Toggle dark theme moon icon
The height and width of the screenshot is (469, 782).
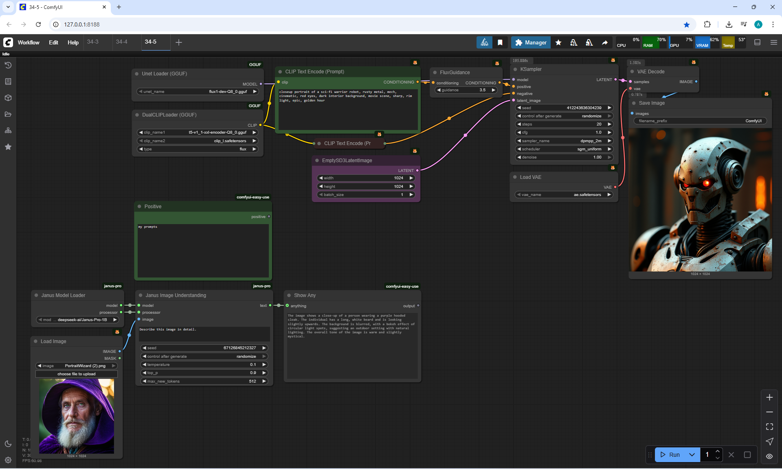8,444
